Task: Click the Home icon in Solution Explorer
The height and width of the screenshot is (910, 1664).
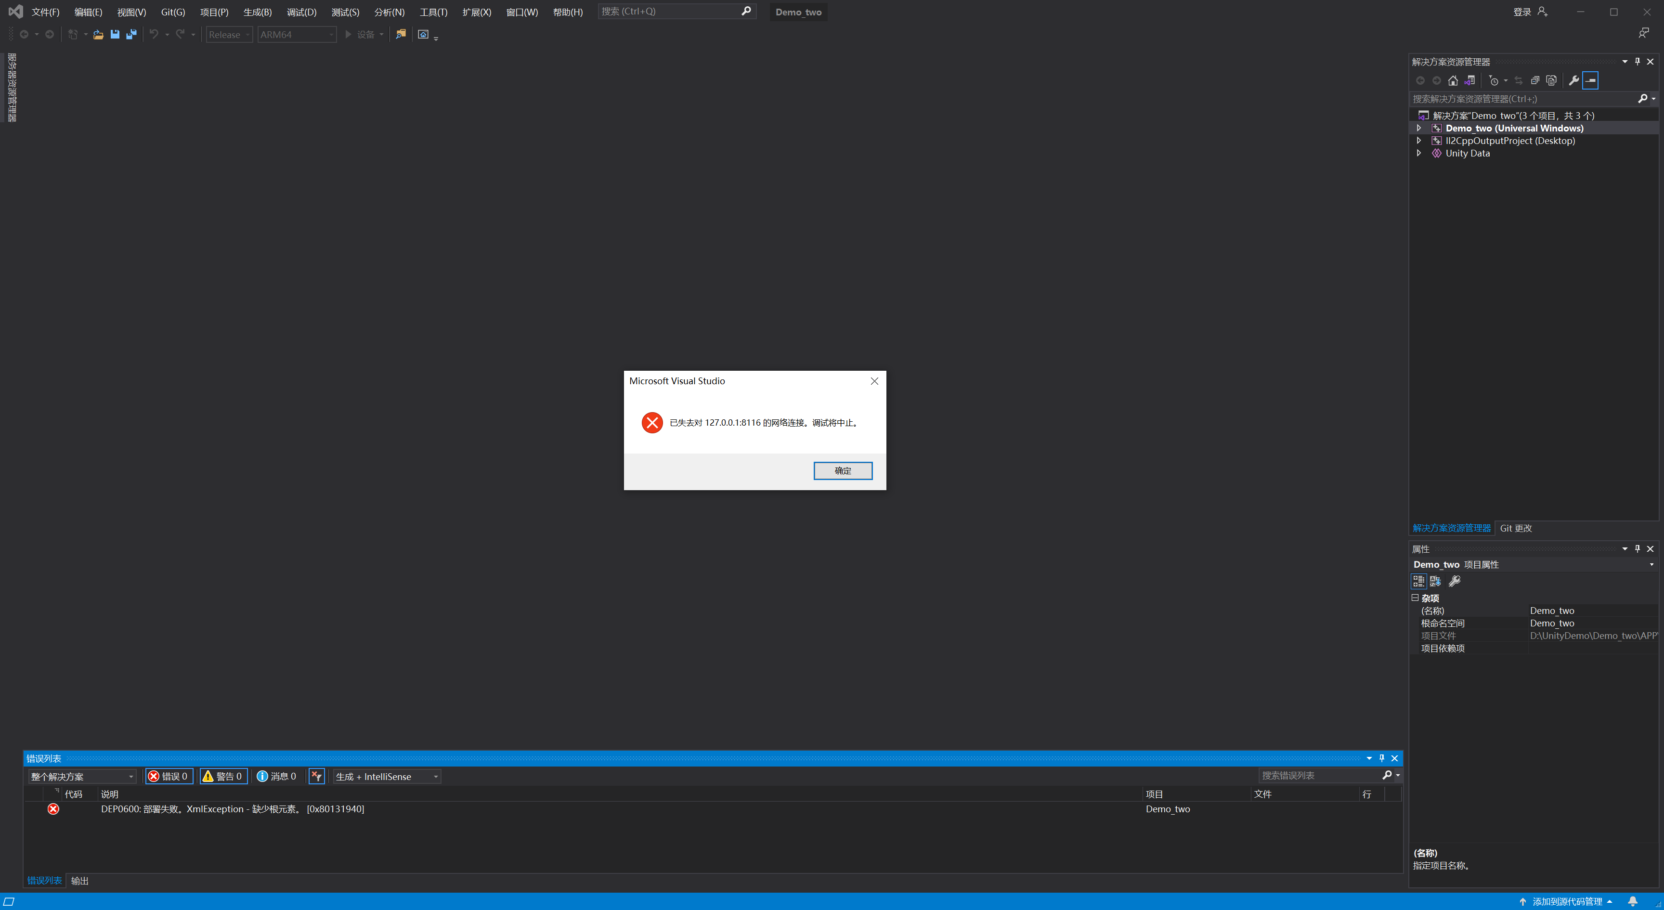Action: [x=1454, y=80]
